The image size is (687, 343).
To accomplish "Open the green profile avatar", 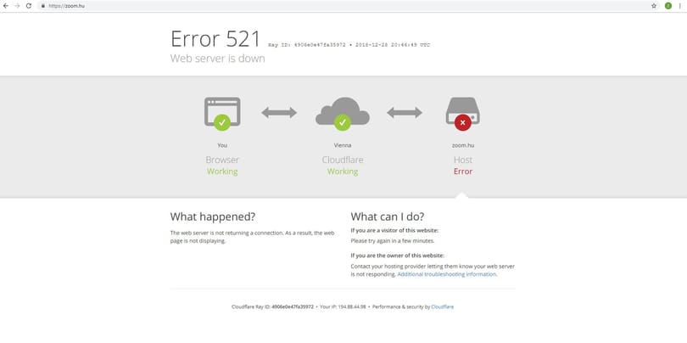I will pyautogui.click(x=668, y=6).
